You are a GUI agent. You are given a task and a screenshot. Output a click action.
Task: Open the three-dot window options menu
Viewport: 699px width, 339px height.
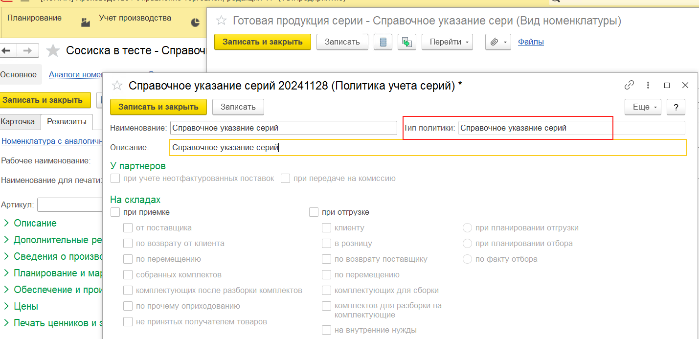[648, 85]
